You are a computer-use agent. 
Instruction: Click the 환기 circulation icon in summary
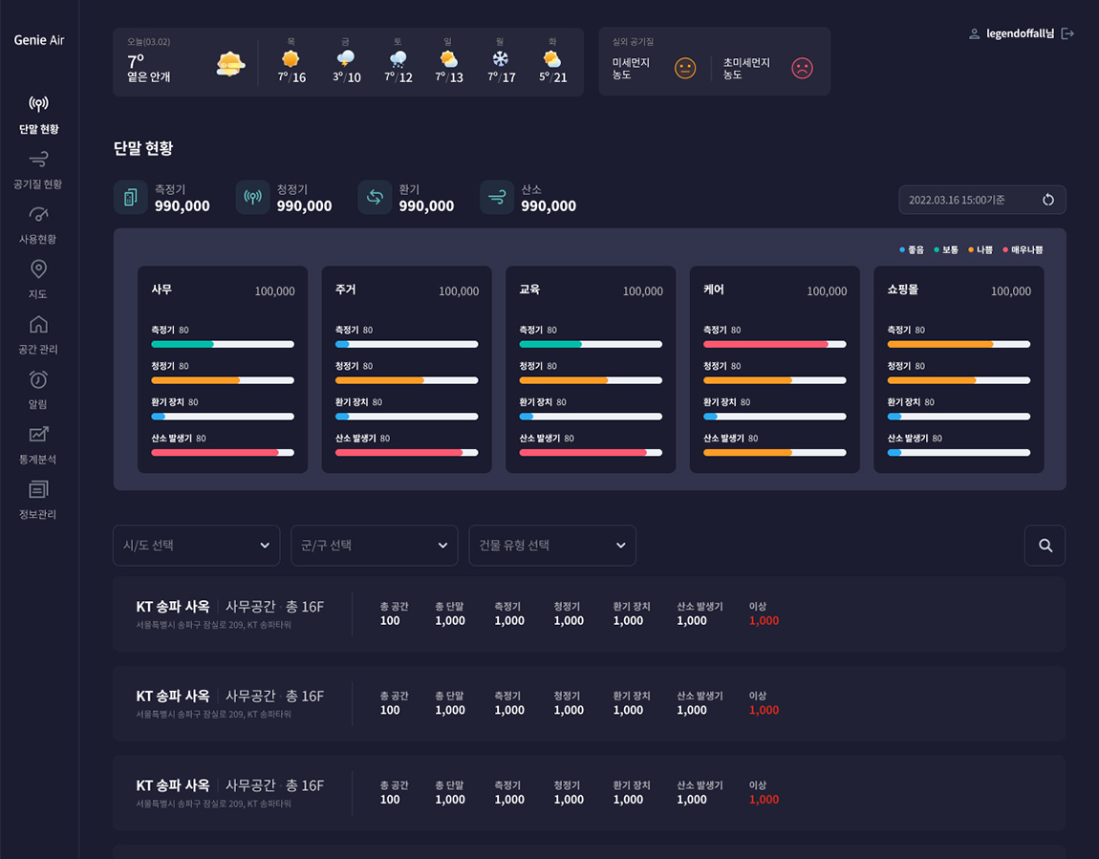(375, 198)
